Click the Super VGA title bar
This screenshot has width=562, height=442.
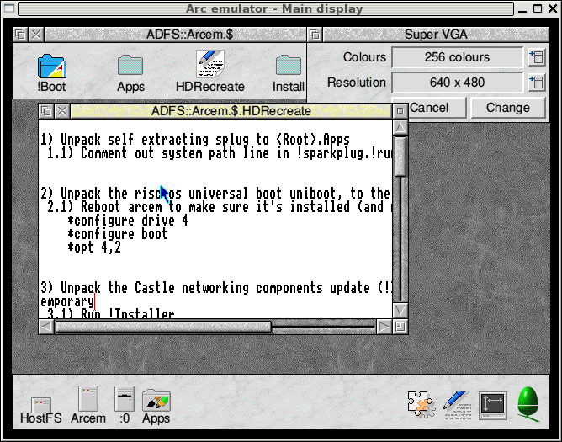click(x=436, y=35)
